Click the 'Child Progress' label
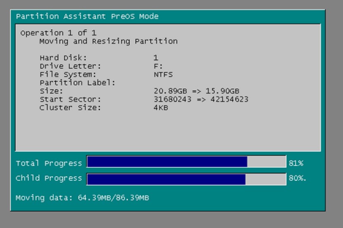Image resolution: width=343 pixels, height=228 pixels. pos(49,178)
